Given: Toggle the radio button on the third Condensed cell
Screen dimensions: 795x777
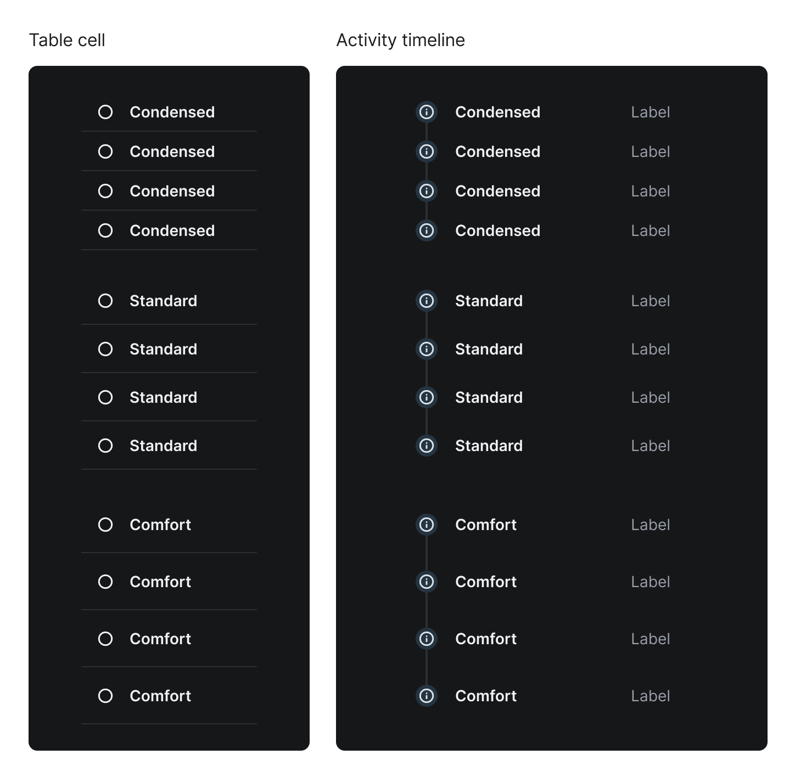Looking at the screenshot, I should pyautogui.click(x=105, y=191).
